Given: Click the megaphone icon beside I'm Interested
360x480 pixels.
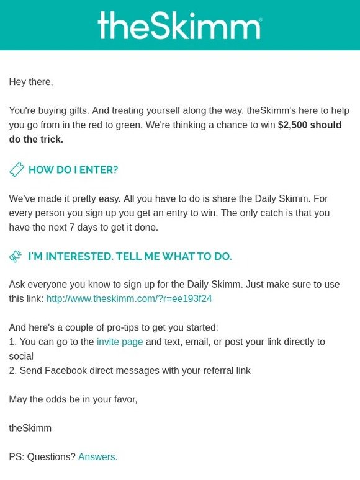Looking at the screenshot, I should tap(16, 256).
